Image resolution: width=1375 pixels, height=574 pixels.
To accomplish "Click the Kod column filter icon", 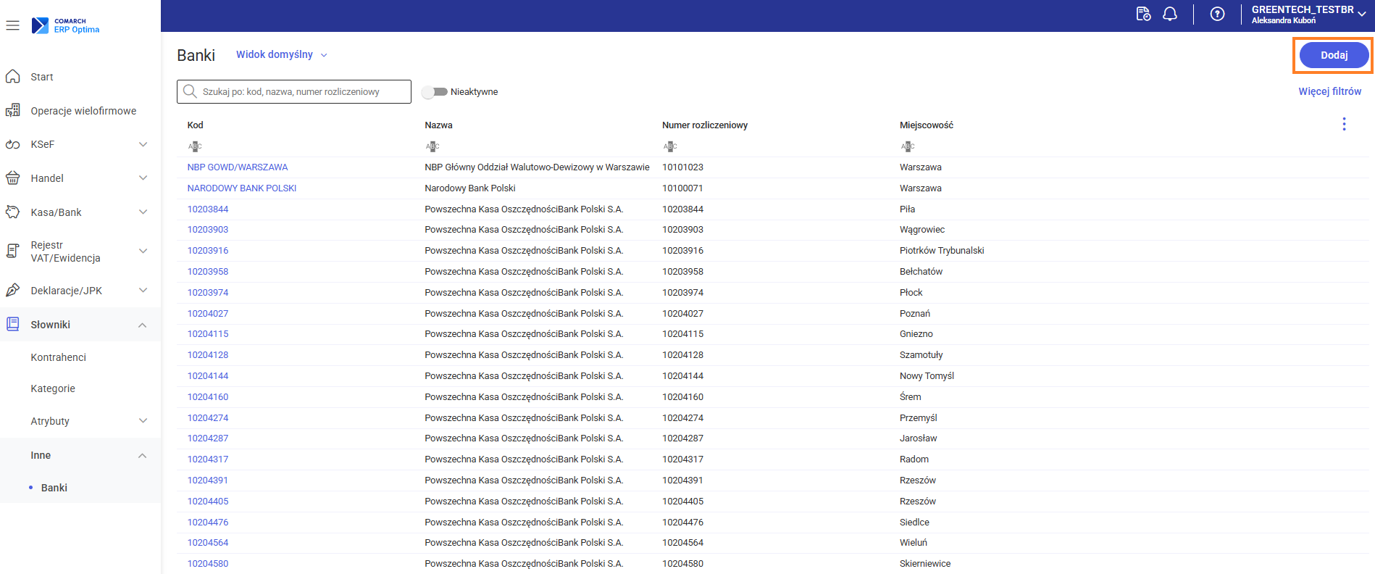I will 194,146.
